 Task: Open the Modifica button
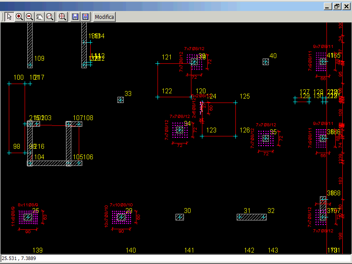(x=104, y=17)
